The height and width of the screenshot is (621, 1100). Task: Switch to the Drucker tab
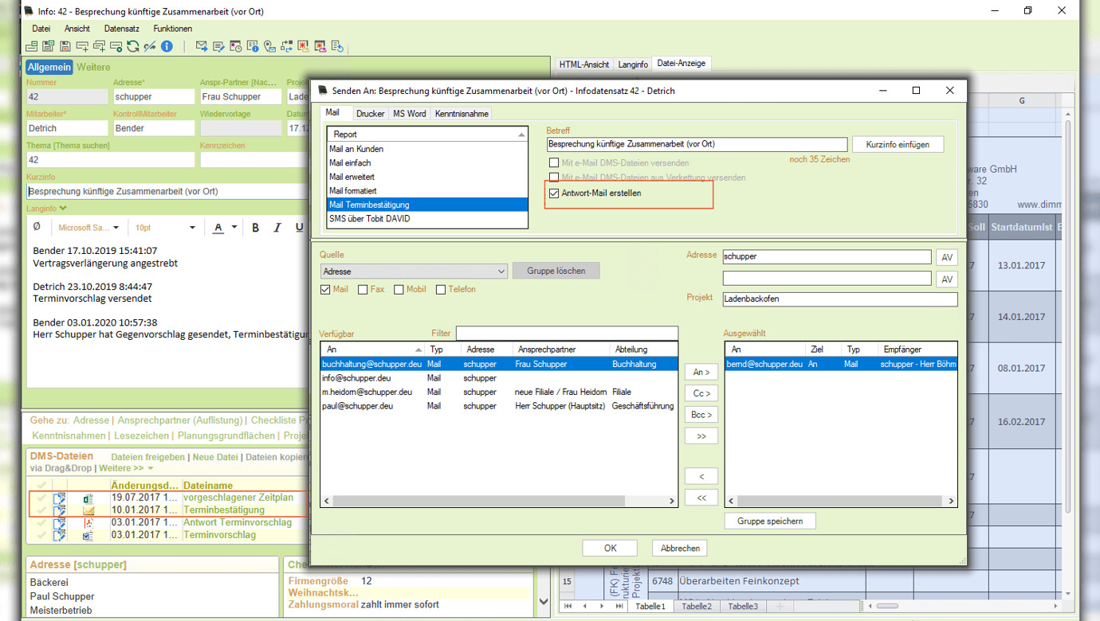pos(370,114)
